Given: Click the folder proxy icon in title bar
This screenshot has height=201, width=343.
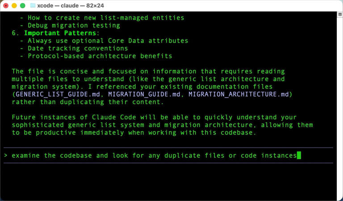Looking at the screenshot, I should [x=33, y=6].
